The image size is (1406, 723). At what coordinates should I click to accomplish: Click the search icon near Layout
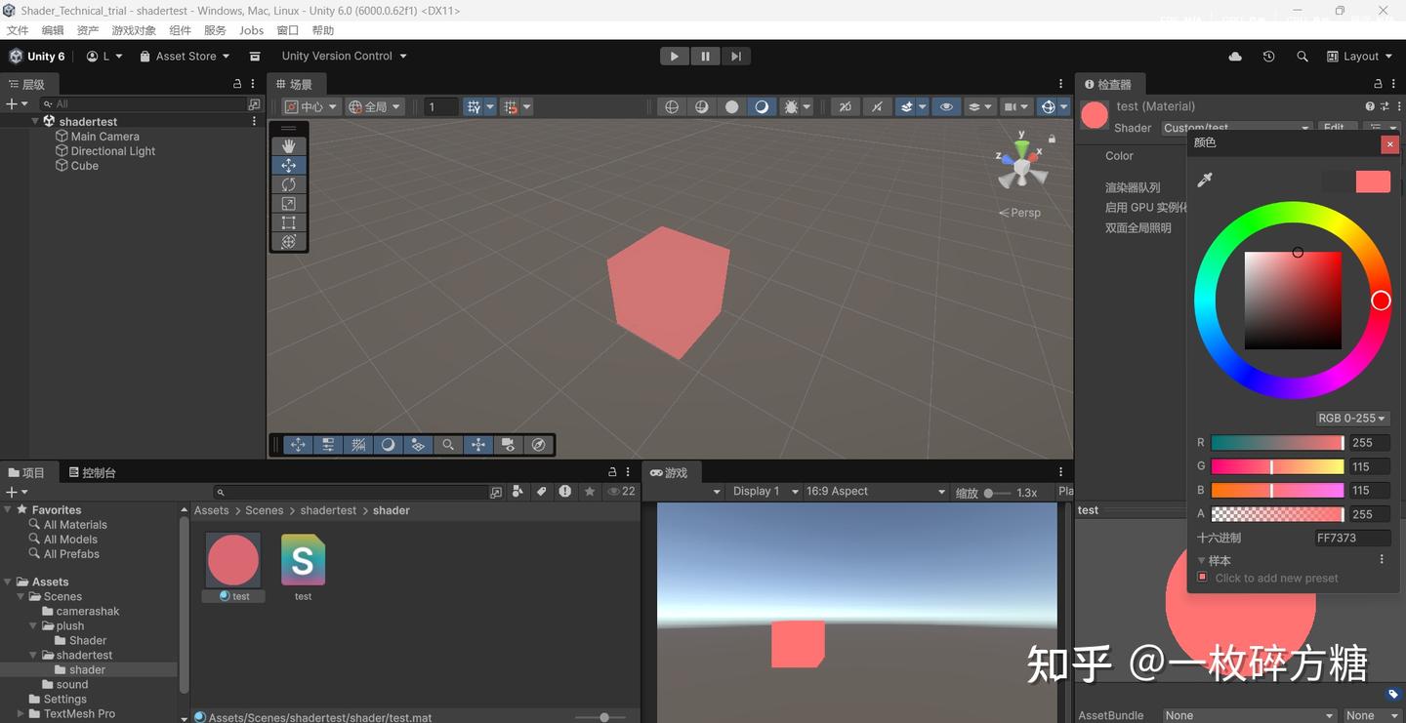tap(1303, 56)
